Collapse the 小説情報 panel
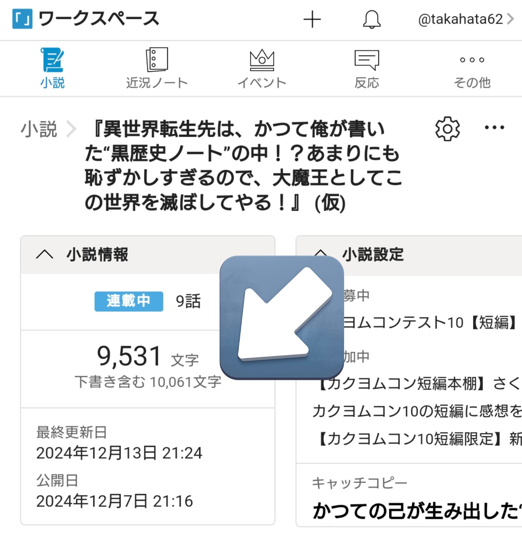 point(45,254)
